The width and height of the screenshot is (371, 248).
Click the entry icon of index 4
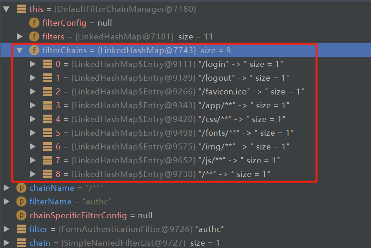47,119
